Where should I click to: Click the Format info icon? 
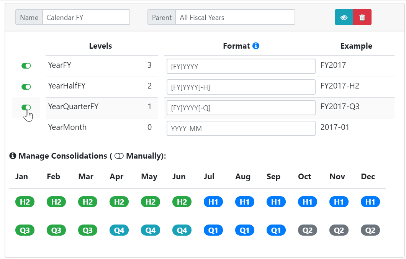(256, 46)
